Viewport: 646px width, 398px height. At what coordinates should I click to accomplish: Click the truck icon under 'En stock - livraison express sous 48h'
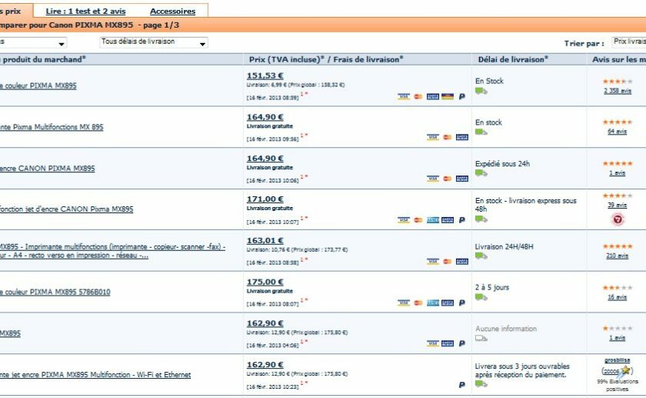(x=481, y=219)
